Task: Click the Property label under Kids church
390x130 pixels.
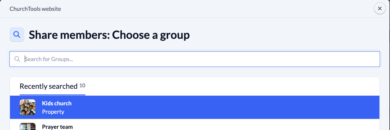Action: pos(53,112)
